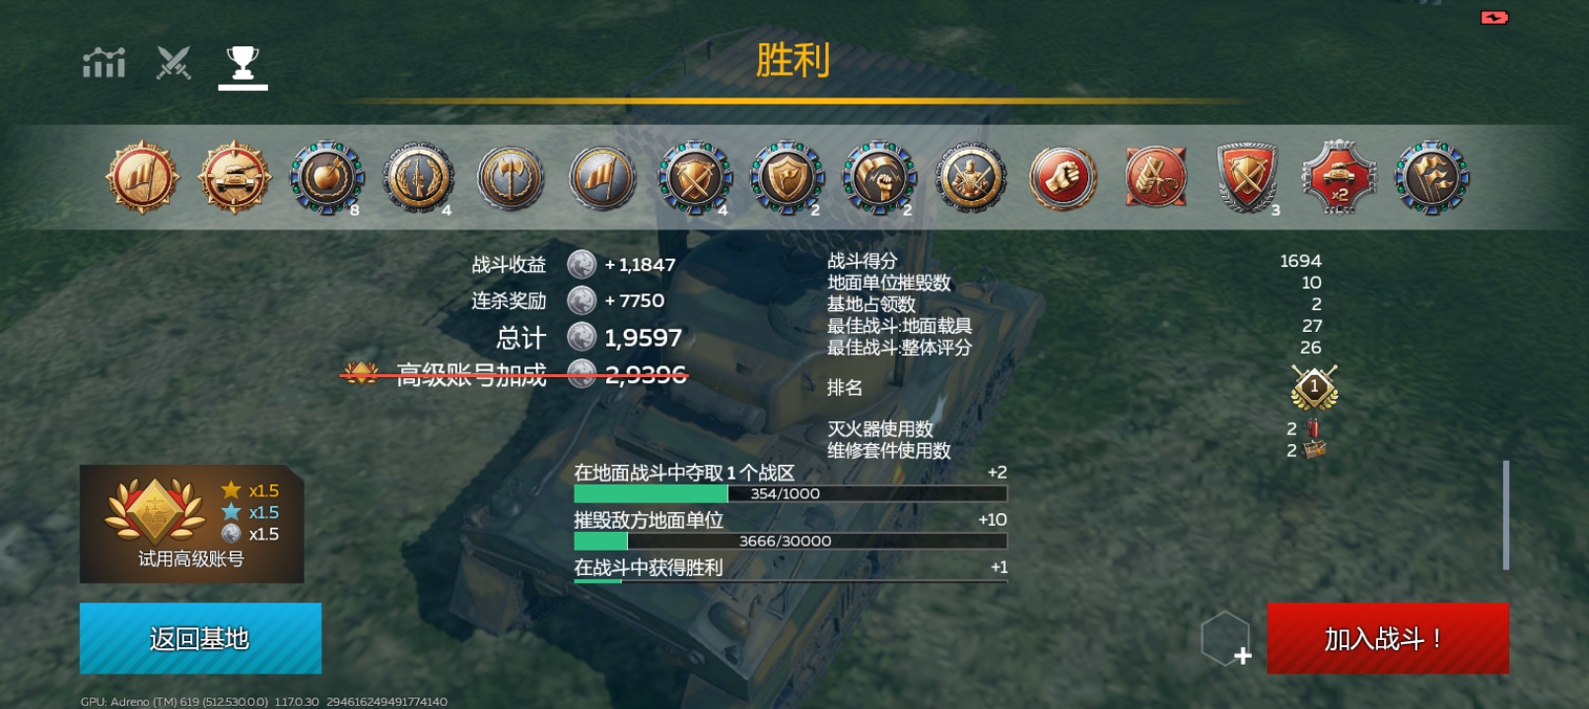
Task: Select the apple medal with count 8
Action: [x=326, y=178]
